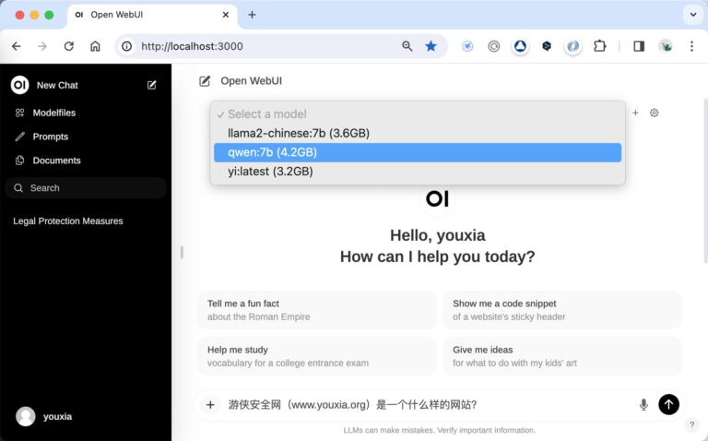
Task: Click the first shield extension icon
Action: click(467, 46)
